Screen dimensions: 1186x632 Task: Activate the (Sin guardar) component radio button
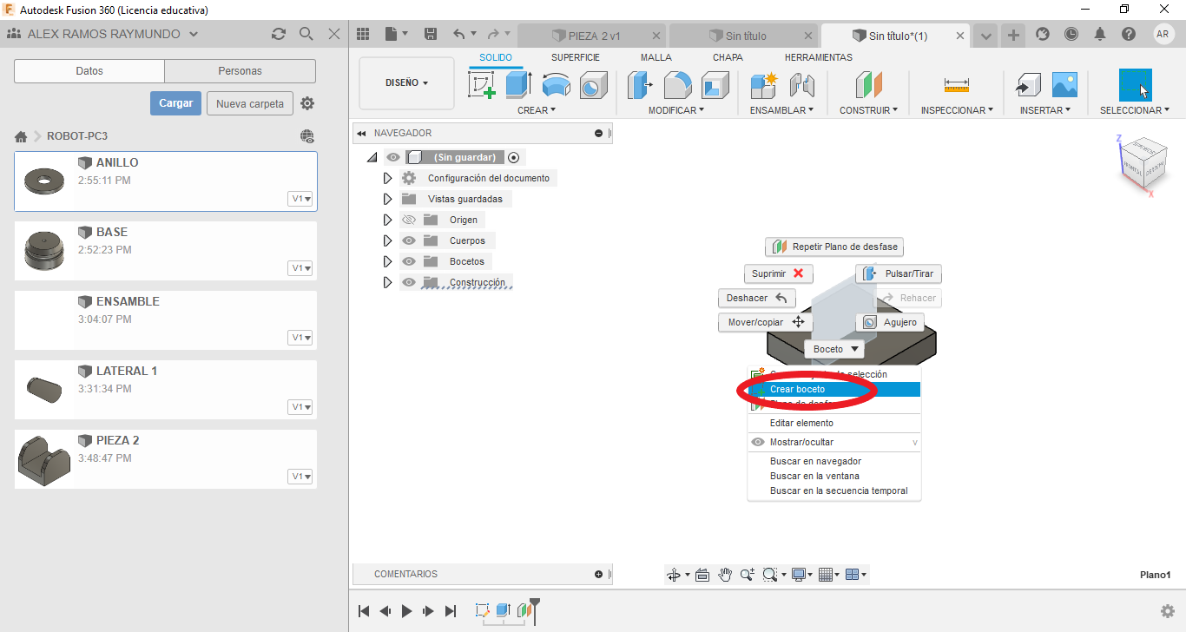(514, 157)
